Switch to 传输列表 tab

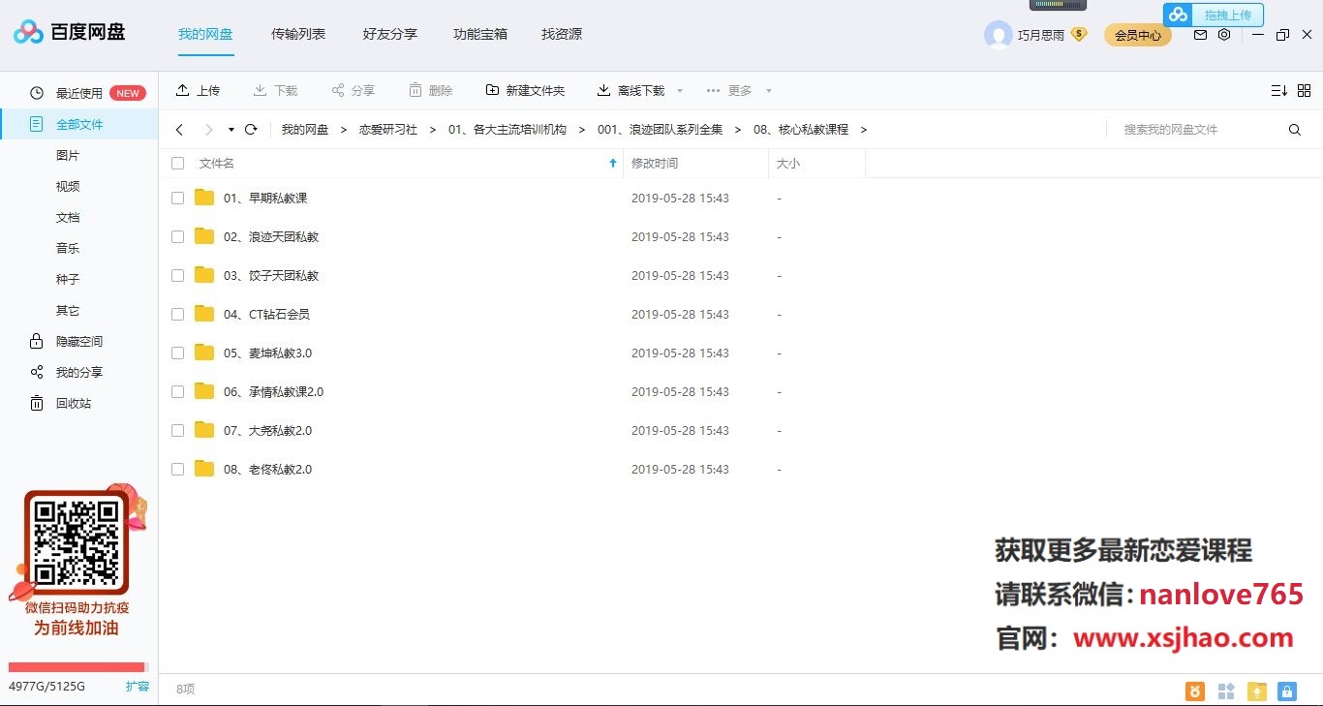tap(298, 34)
